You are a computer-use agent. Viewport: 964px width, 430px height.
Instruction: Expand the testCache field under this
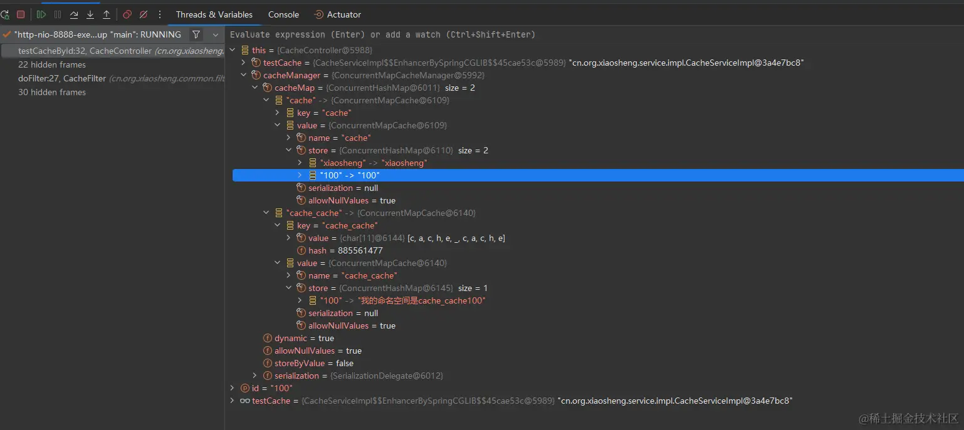coord(244,63)
